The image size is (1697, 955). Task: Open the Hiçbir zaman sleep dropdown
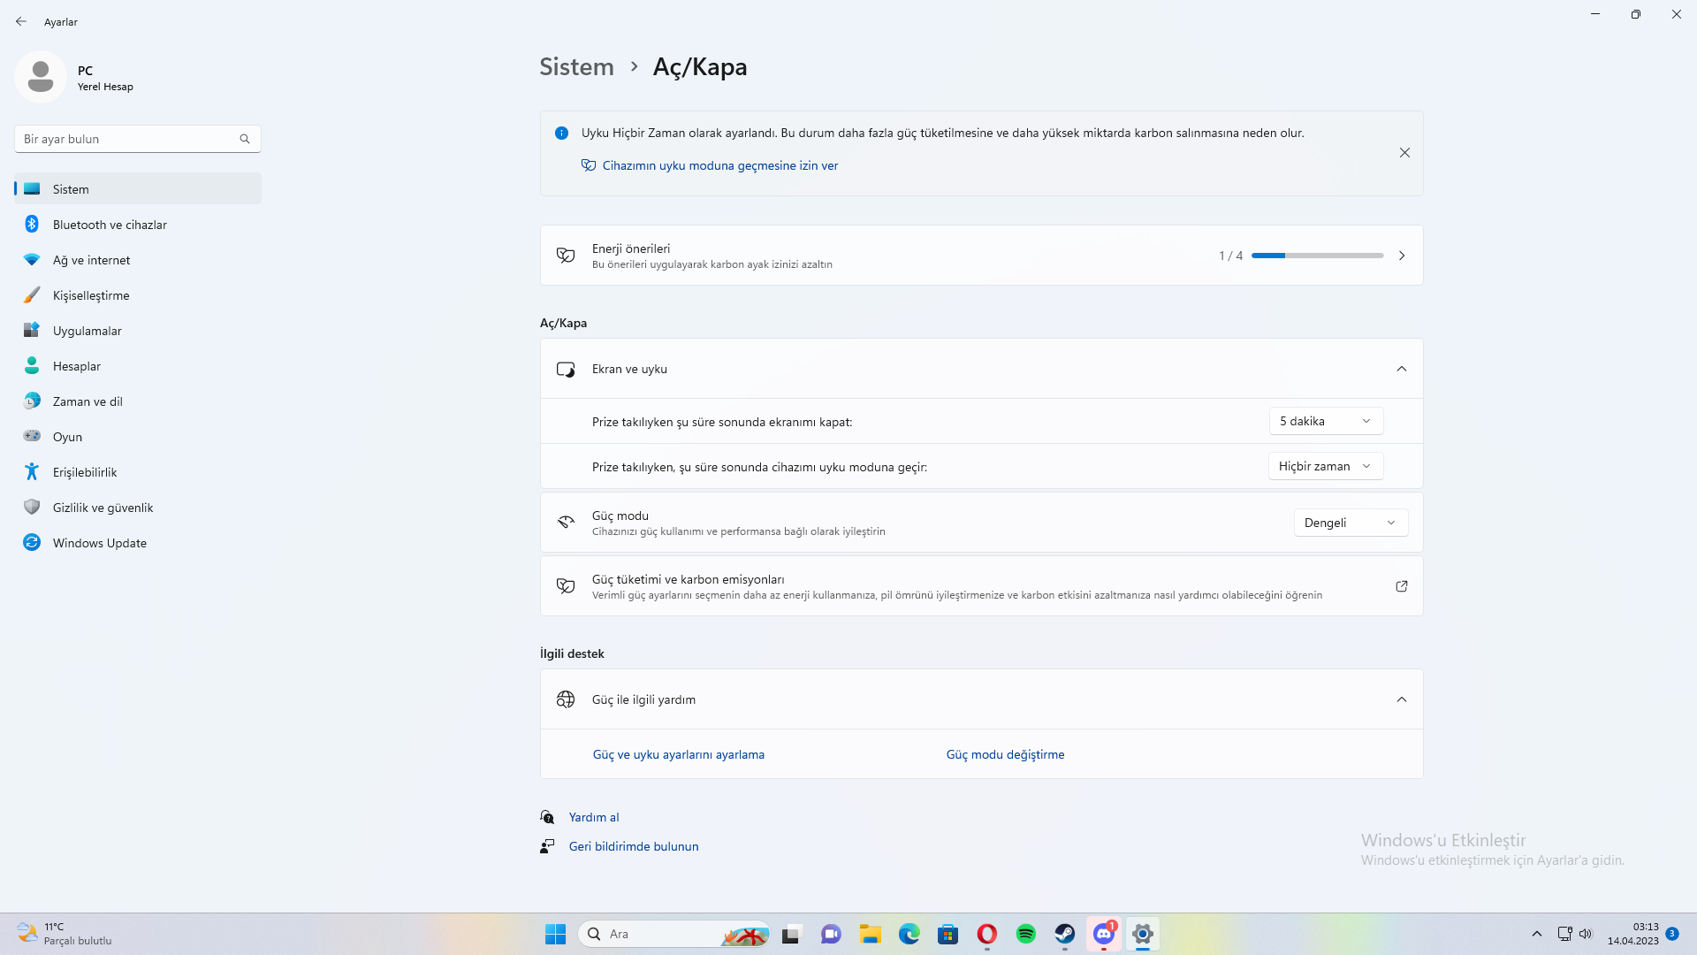(1325, 466)
